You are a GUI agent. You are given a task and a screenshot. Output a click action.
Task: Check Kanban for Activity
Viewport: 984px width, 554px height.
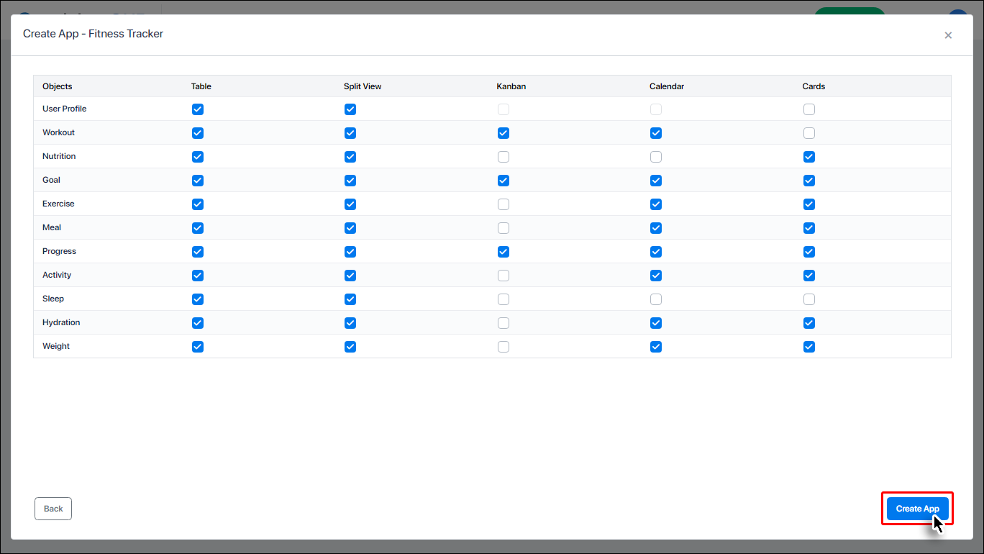click(x=504, y=276)
